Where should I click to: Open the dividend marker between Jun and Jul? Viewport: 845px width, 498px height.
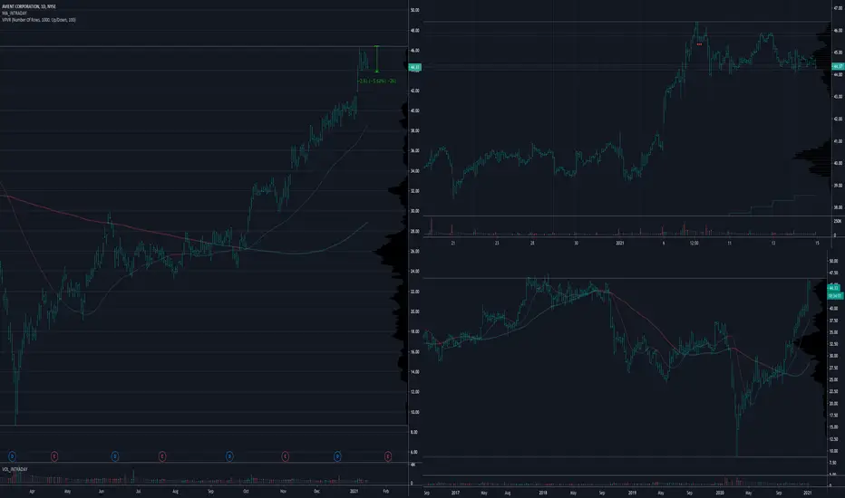pos(115,456)
